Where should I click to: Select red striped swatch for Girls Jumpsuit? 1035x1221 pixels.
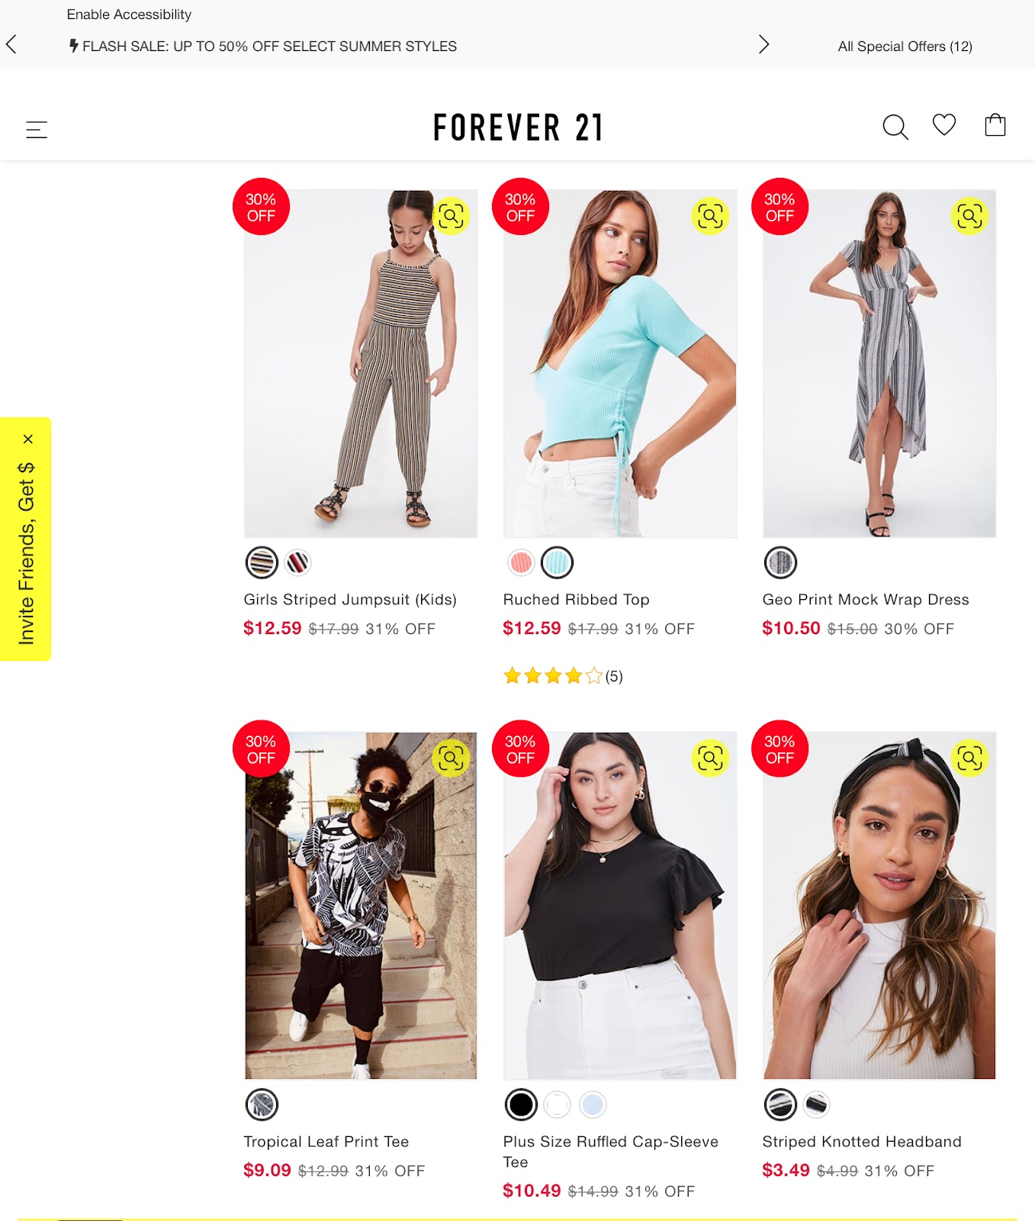pos(297,562)
